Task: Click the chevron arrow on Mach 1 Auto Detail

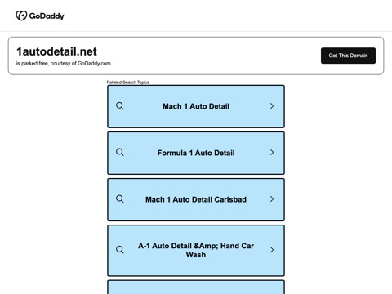Action: tap(272, 106)
